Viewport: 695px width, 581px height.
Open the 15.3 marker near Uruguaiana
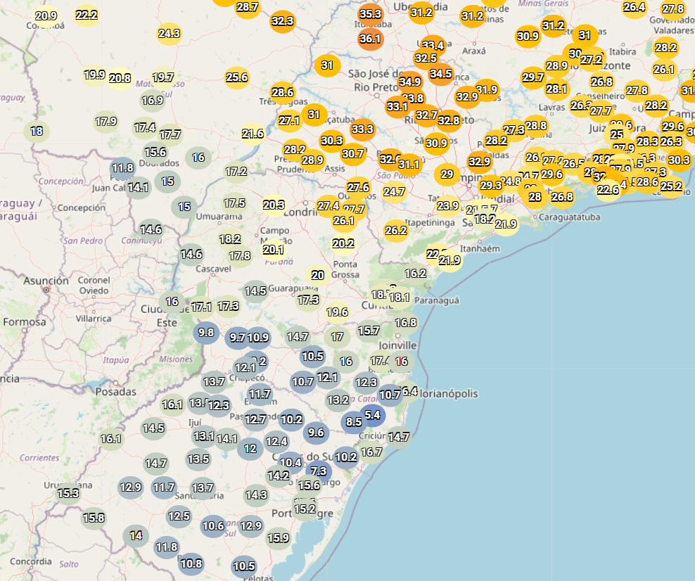68,494
